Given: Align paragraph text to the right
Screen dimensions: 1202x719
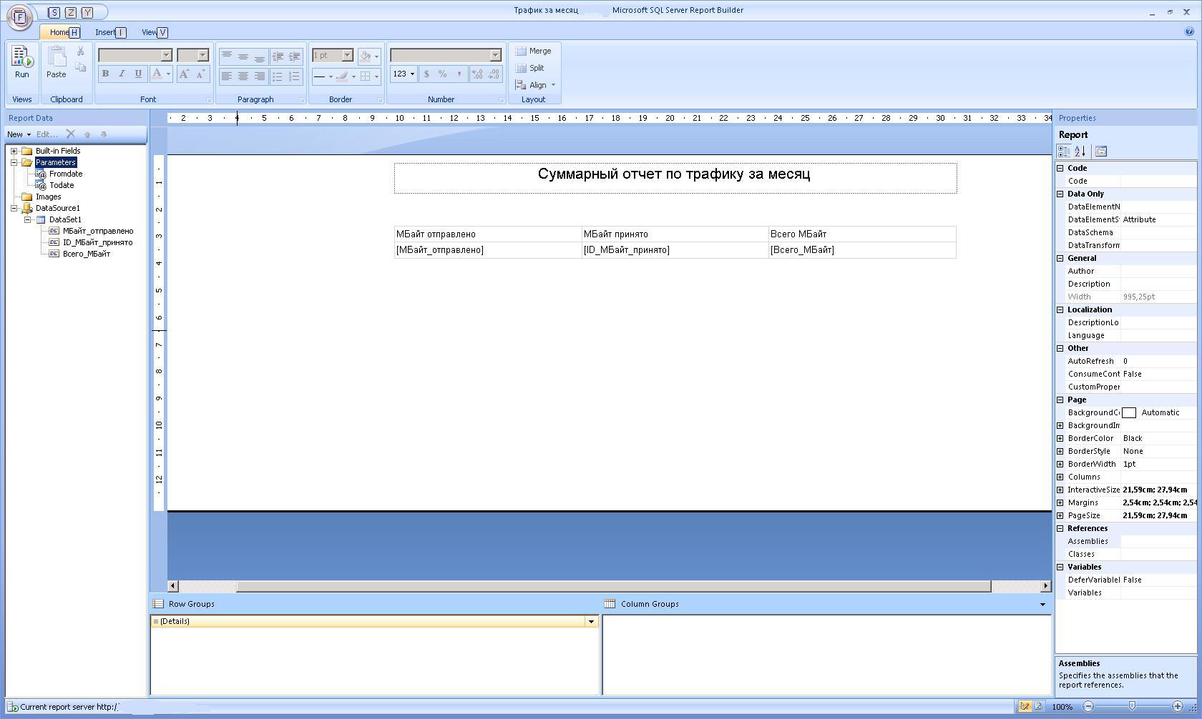Looking at the screenshot, I should coord(260,76).
